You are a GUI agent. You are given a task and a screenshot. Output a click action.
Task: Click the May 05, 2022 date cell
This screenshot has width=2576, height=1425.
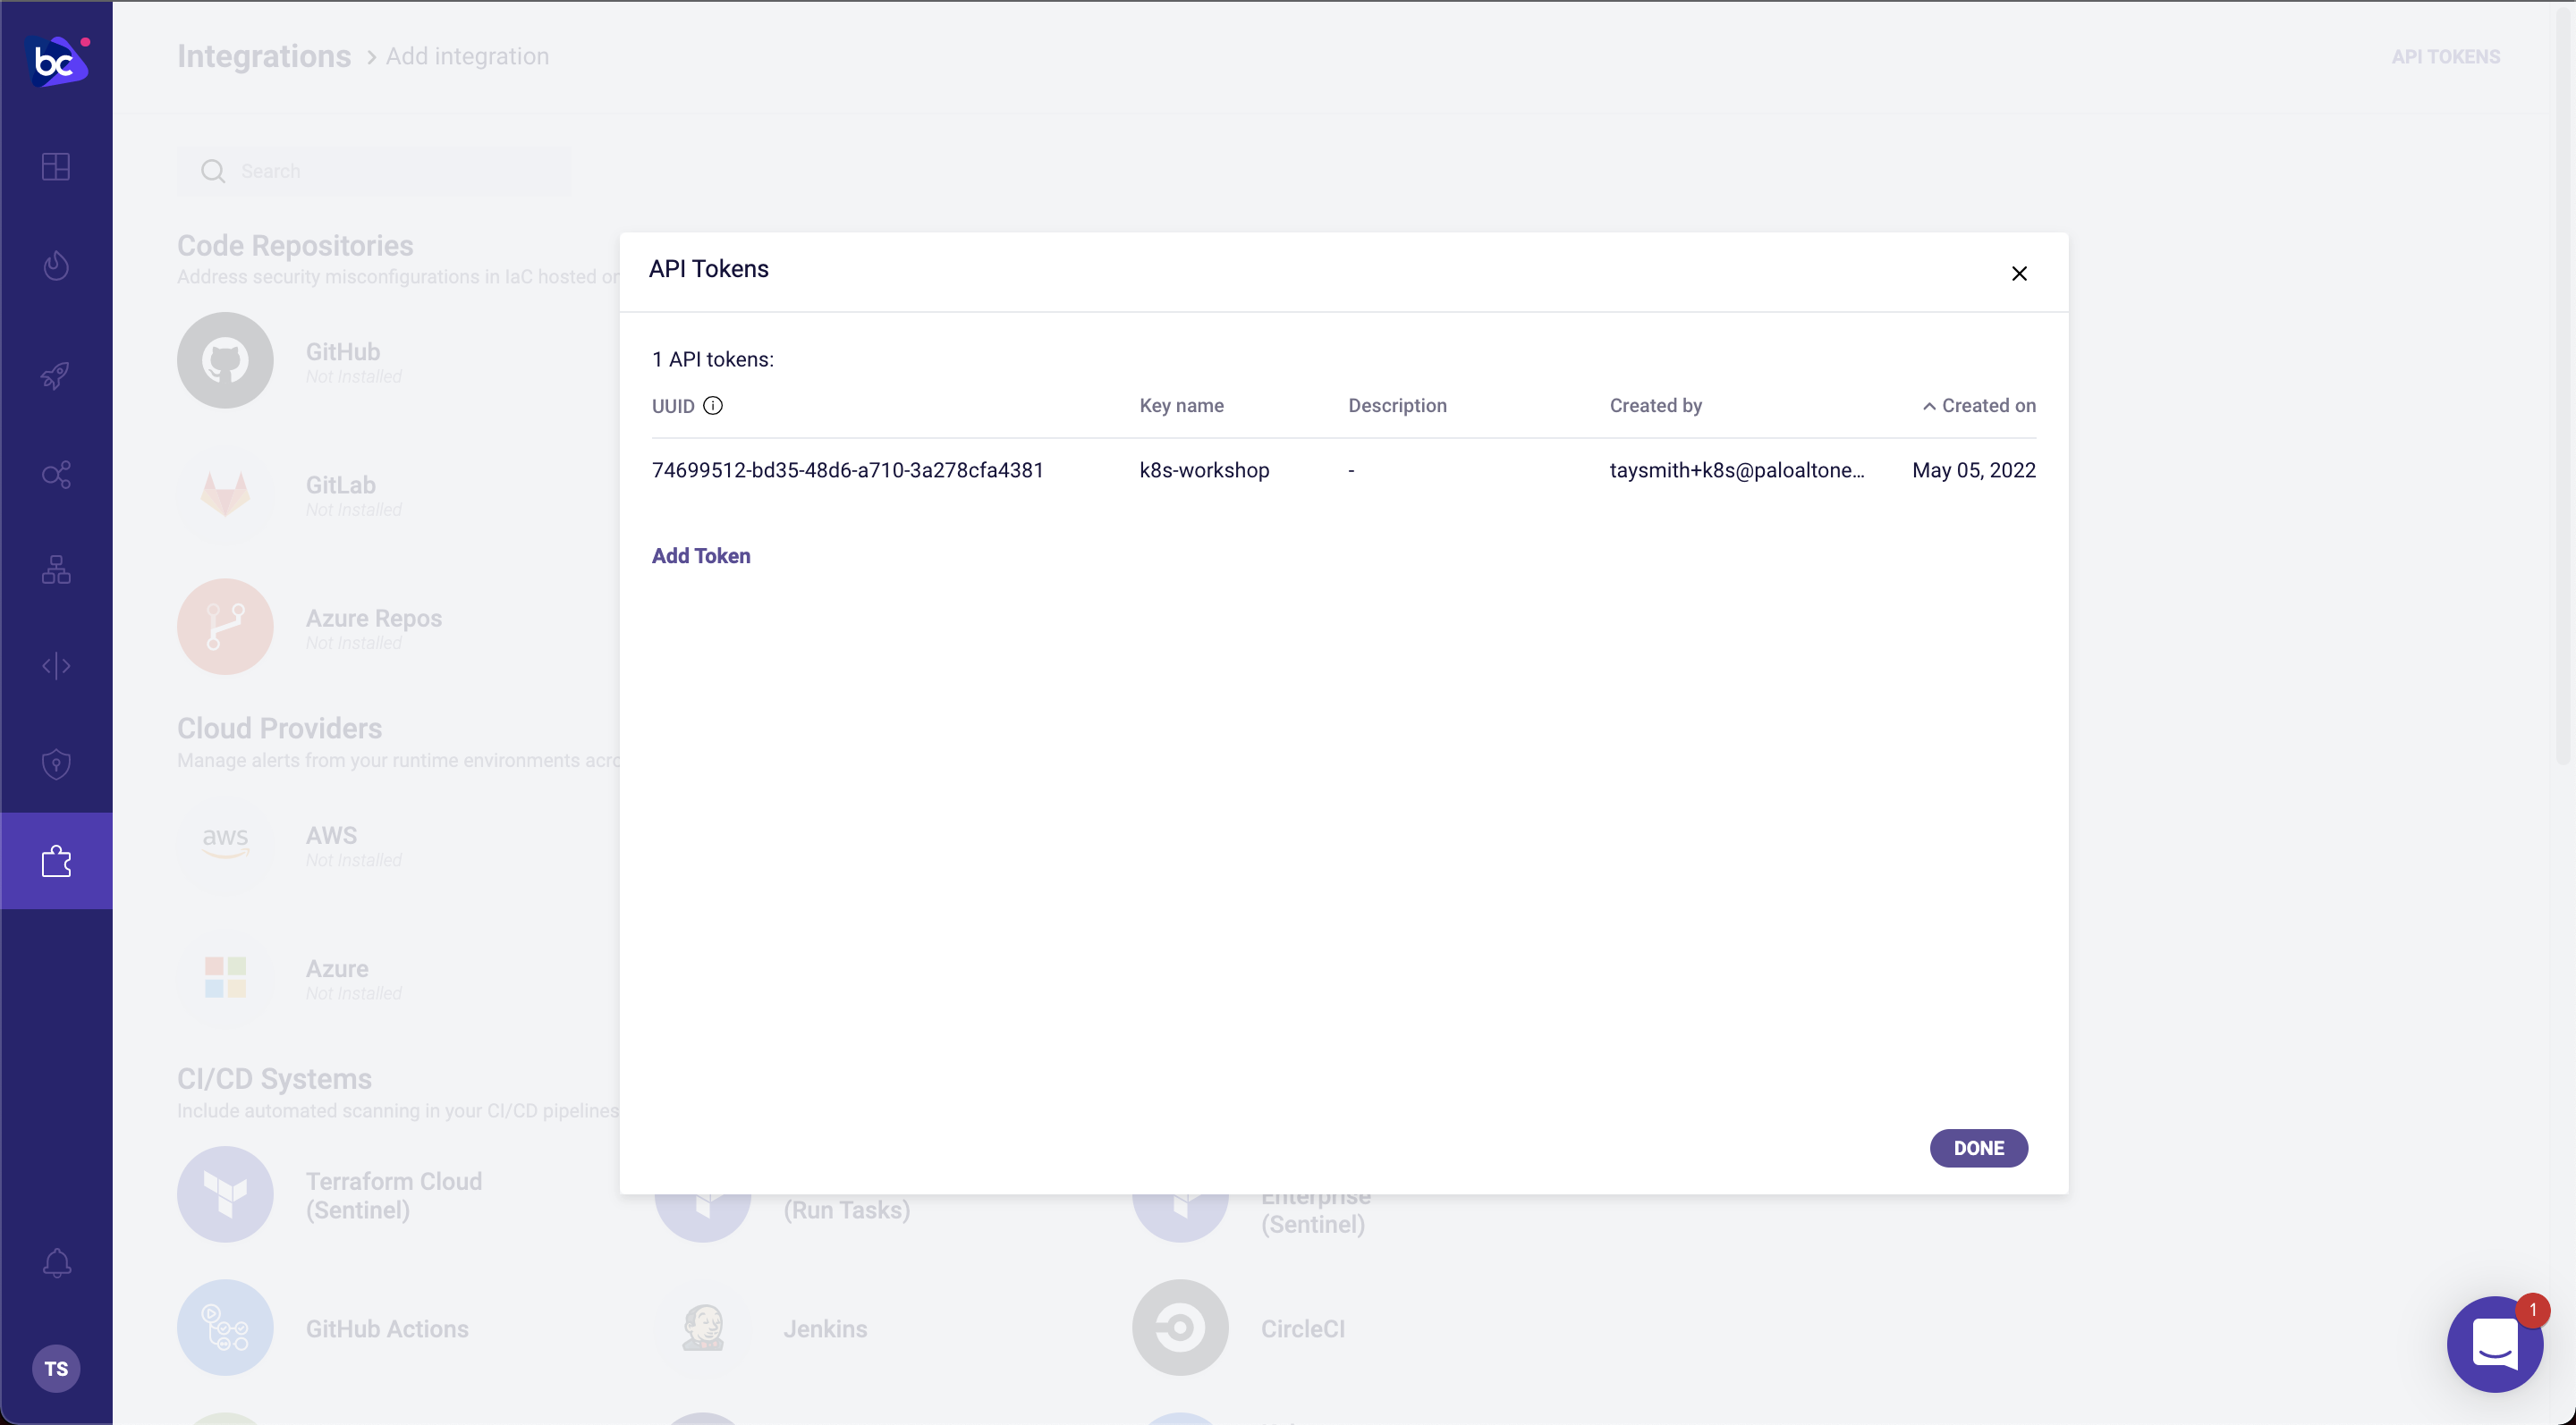click(1974, 470)
